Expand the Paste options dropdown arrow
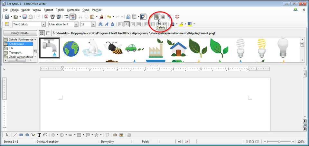The width and height of the screenshot is (309, 146). coord(97,17)
